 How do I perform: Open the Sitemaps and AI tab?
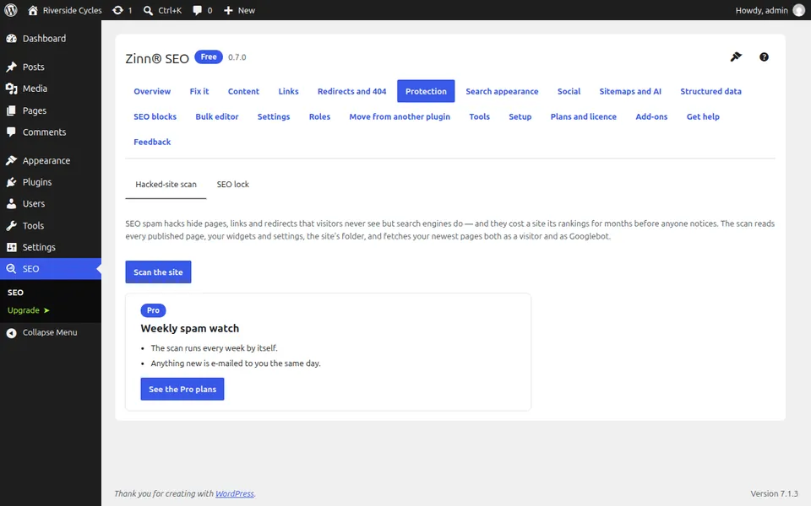pos(630,91)
